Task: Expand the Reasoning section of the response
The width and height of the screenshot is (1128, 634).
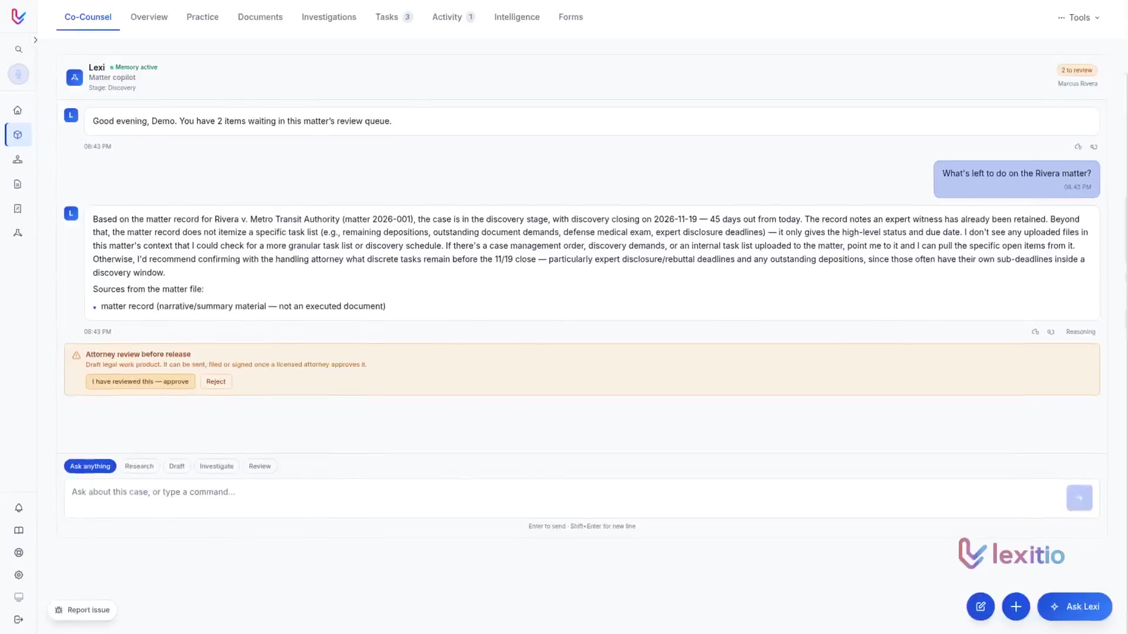Action: (1080, 332)
